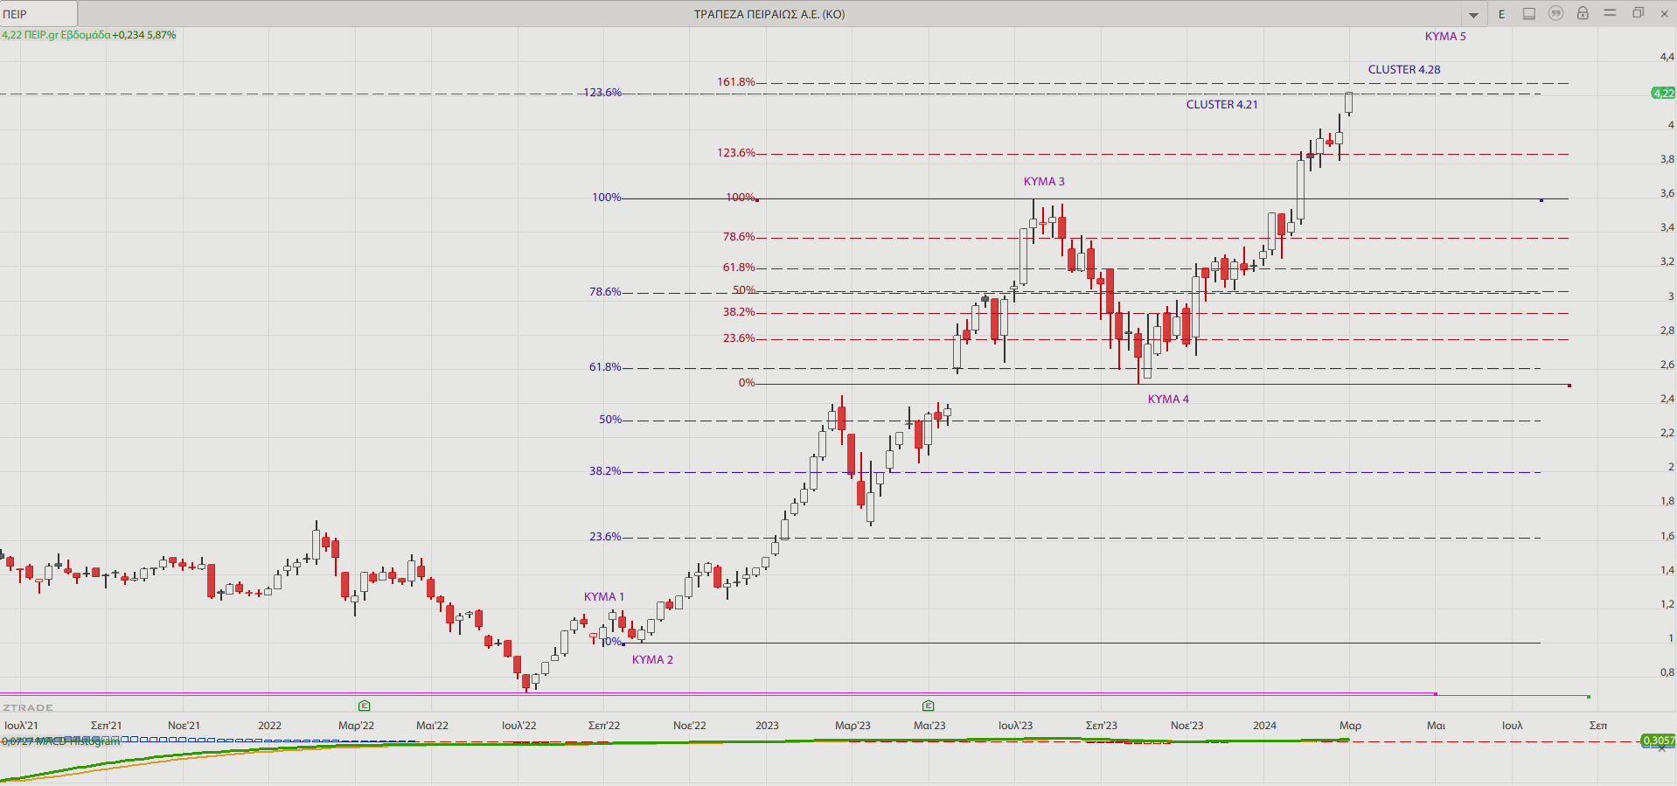
Task: Click the chart info label 4,22 ΠΕΙΡ.gr Εβδομάδα
Action: click(56, 35)
